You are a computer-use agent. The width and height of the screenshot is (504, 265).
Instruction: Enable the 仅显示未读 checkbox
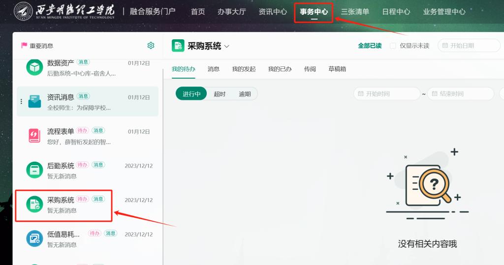(x=393, y=46)
